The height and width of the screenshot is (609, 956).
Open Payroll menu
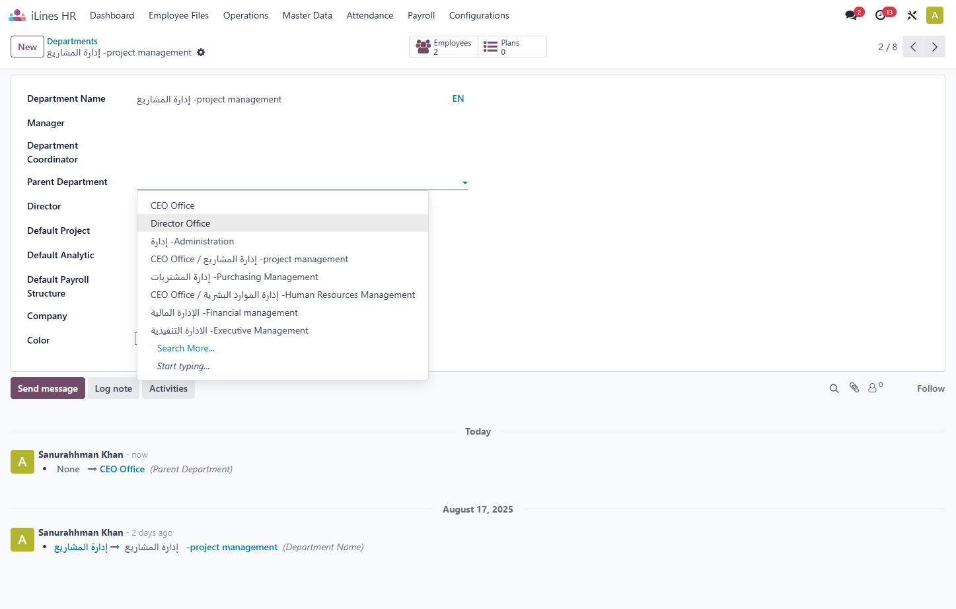(421, 15)
